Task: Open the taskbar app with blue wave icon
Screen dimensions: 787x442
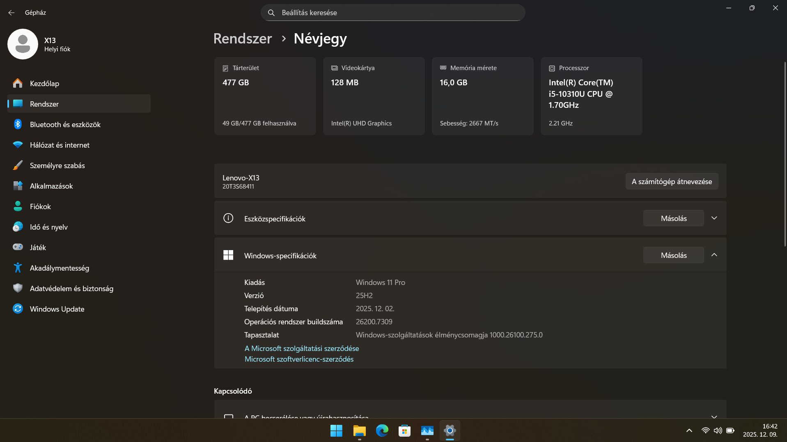Action: 427,431
